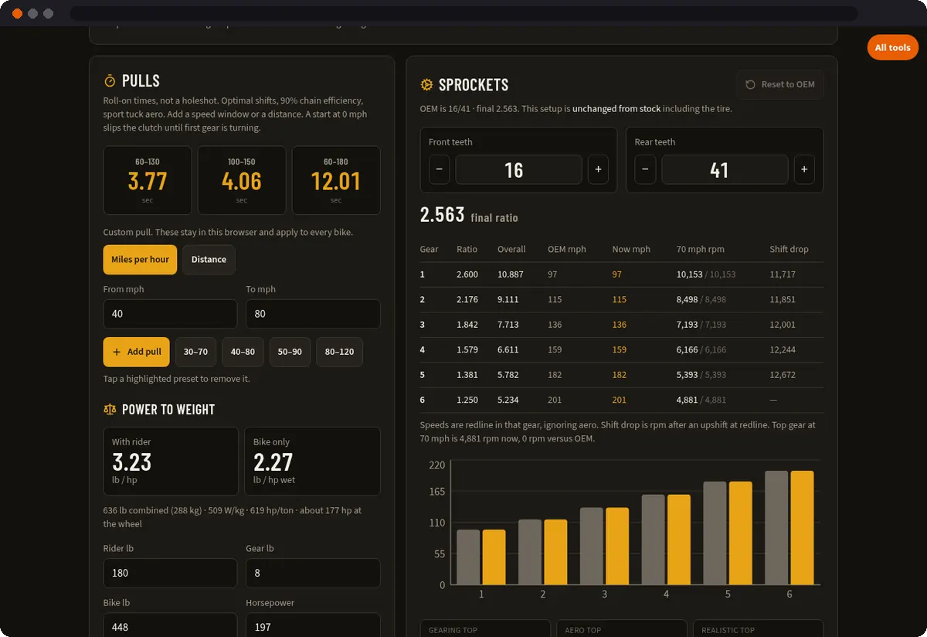Click the Overall column header

pyautogui.click(x=511, y=249)
